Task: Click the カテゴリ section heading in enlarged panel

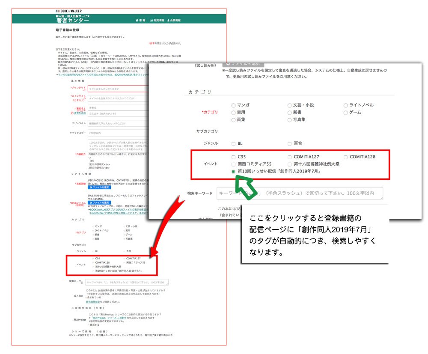Action: point(200,92)
